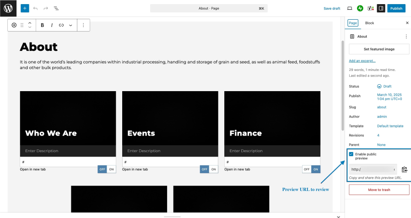This screenshot has height=218, width=411.
Task: Click the drag handle in block toolbar
Action: (x=22, y=25)
